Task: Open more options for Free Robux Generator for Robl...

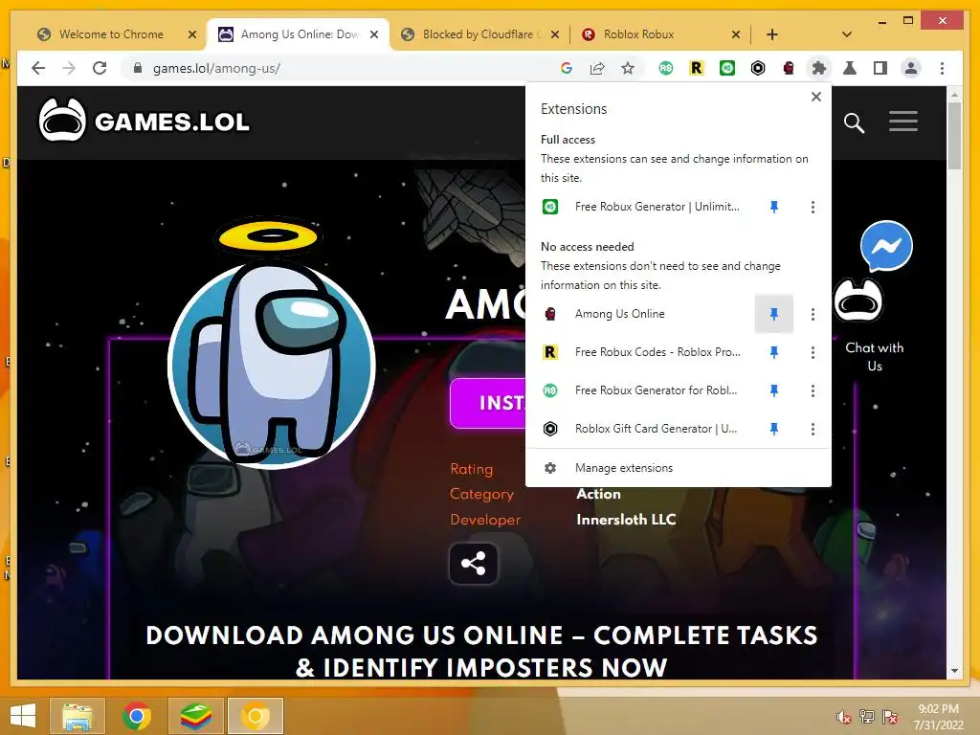Action: coord(813,390)
